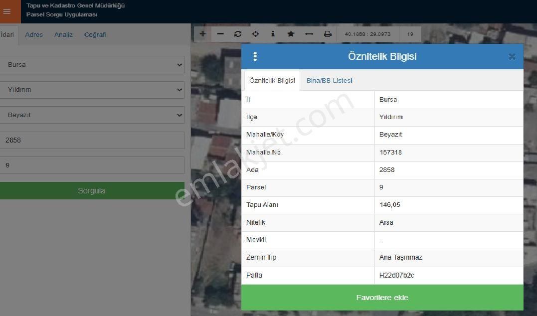Click Favorilere ekle at panel bottom

[382, 298]
